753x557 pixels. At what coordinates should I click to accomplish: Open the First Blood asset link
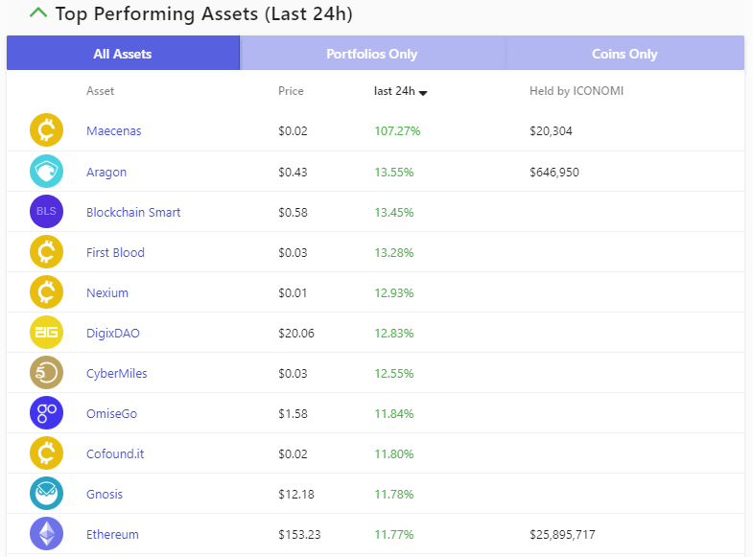pos(115,253)
